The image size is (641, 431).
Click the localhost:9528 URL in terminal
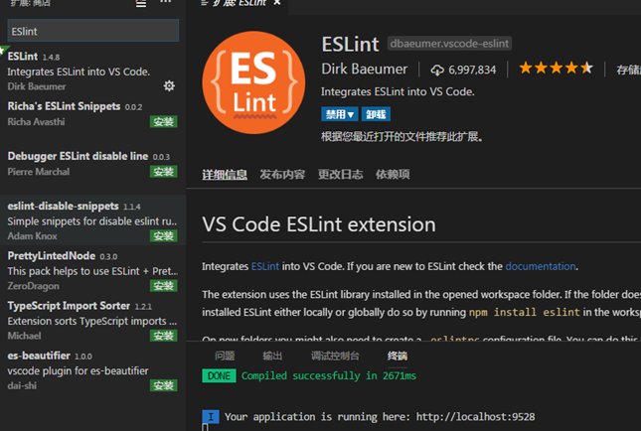click(475, 417)
